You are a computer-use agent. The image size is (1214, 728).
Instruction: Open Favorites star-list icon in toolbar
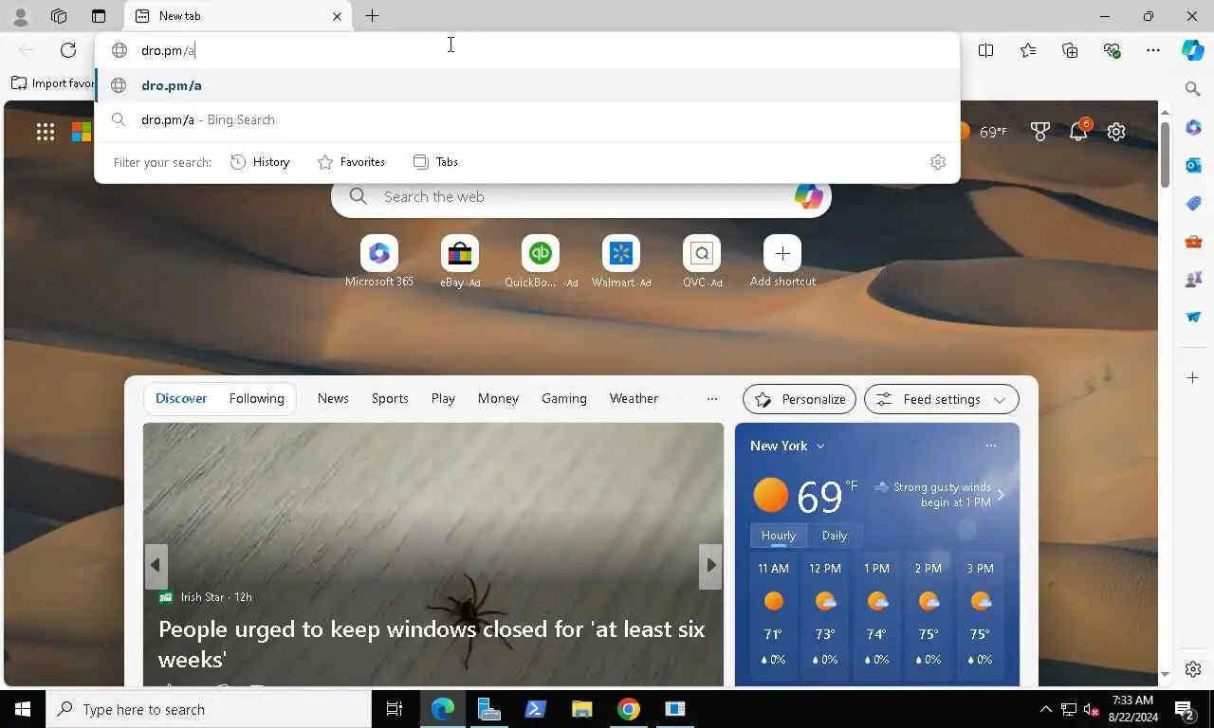[x=1028, y=50]
